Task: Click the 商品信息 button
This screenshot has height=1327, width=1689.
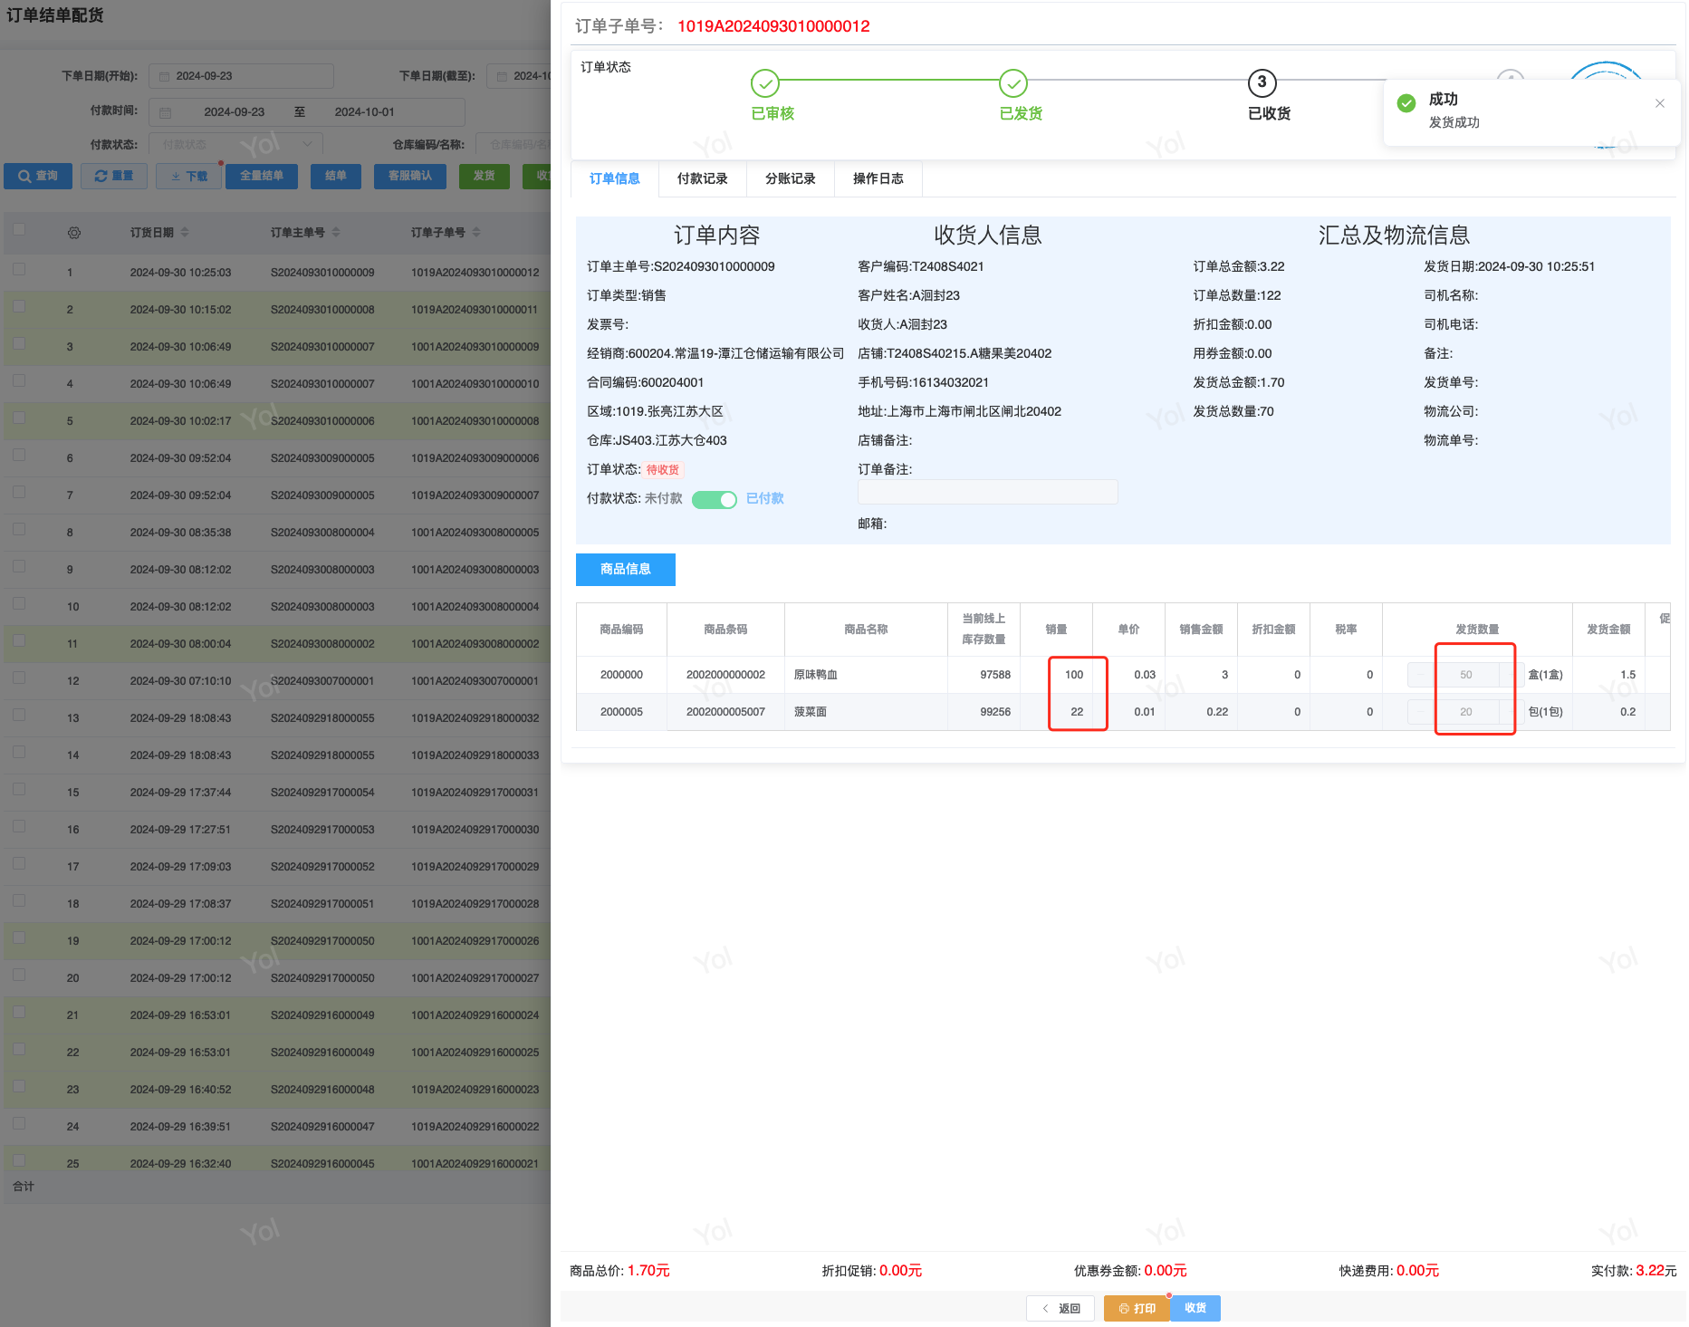Action: coord(625,569)
